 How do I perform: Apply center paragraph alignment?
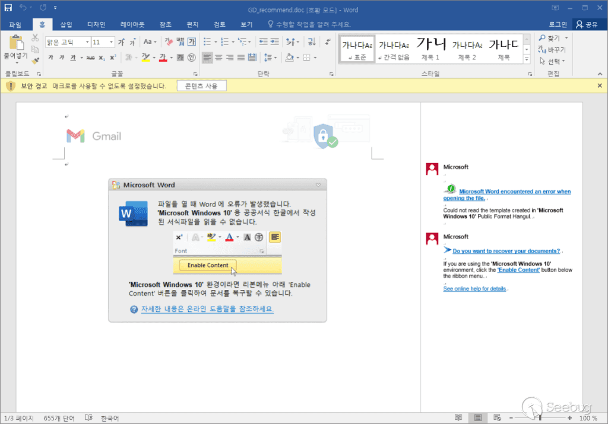(218, 58)
